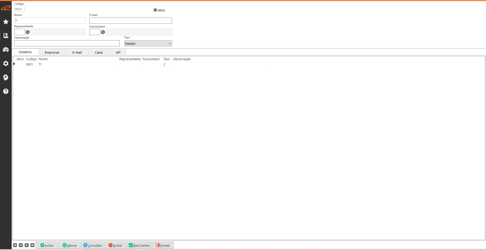Viewport: 486px width, 250px height.
Task: Click the help question mark icon
Action: (6, 91)
